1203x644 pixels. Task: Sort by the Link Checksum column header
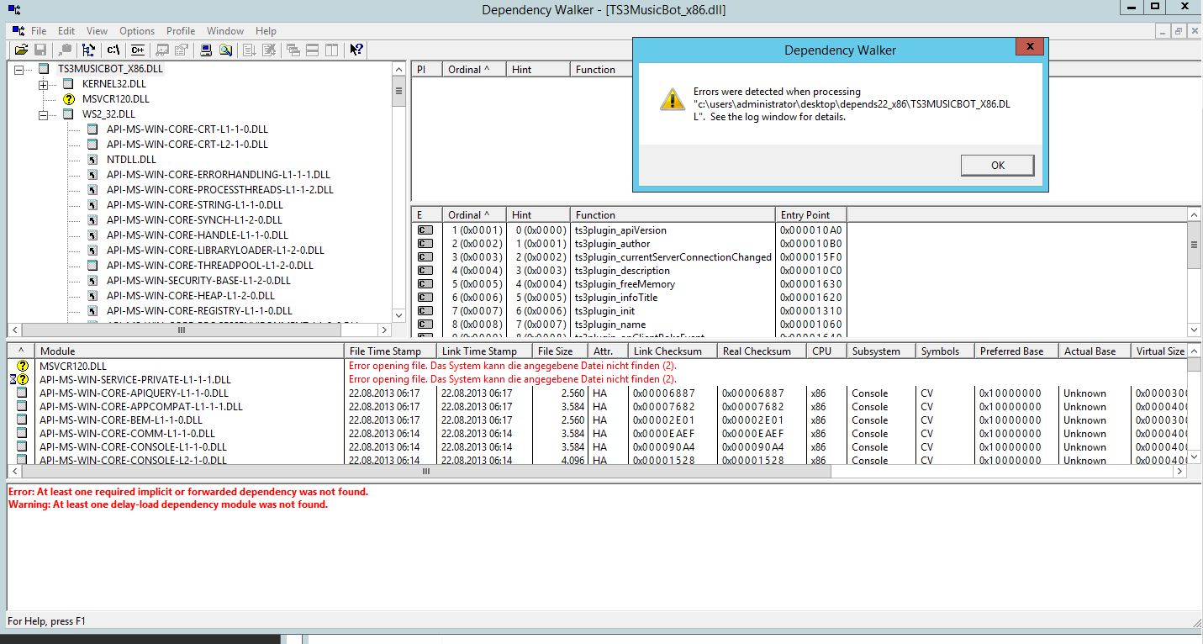tap(673, 351)
